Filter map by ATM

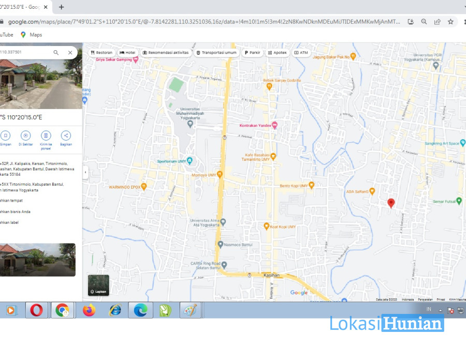pos(301,53)
